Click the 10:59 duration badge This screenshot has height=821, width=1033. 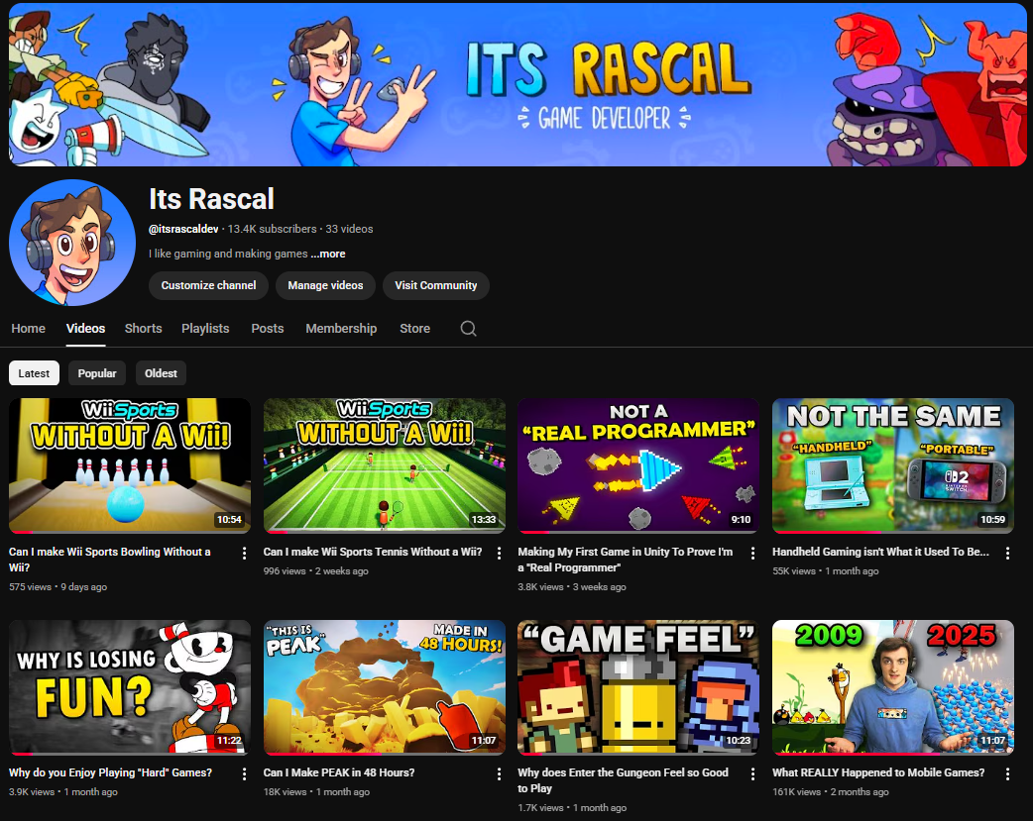(x=992, y=520)
